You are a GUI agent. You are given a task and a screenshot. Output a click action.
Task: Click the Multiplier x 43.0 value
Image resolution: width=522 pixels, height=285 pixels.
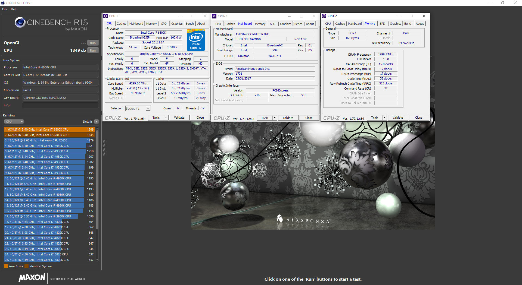point(138,88)
